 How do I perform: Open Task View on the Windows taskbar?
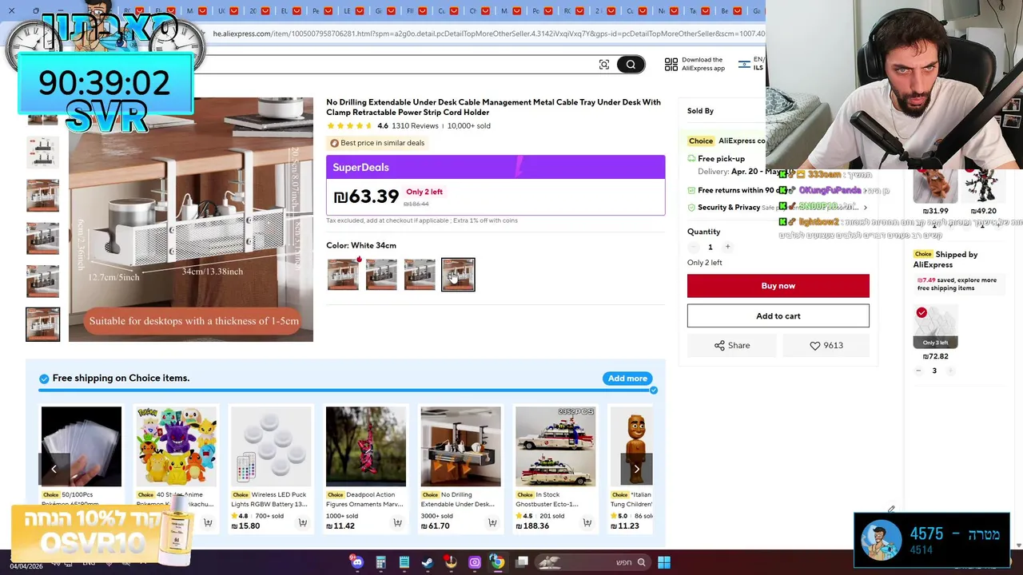pyautogui.click(x=522, y=562)
